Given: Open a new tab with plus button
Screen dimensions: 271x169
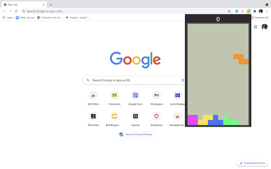Looking at the screenshot, I should click(x=51, y=5).
